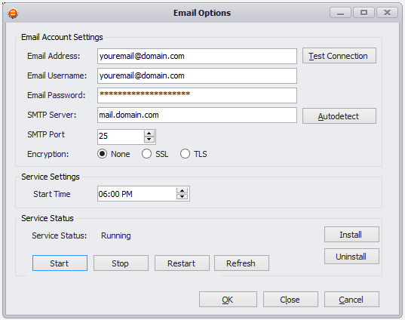Confirm settings with OK

(x=228, y=300)
